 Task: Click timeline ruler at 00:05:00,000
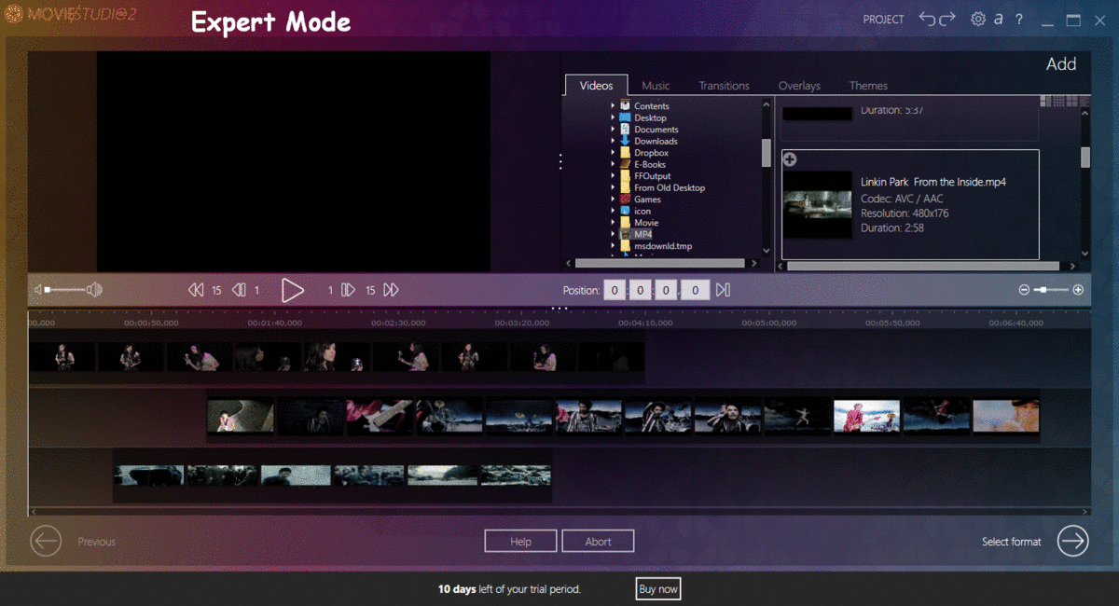click(769, 323)
